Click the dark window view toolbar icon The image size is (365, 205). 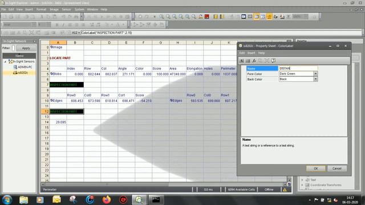(x=244, y=17)
